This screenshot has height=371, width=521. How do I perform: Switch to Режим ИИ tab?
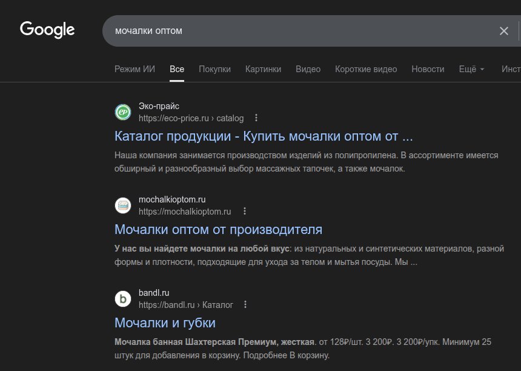(x=134, y=69)
